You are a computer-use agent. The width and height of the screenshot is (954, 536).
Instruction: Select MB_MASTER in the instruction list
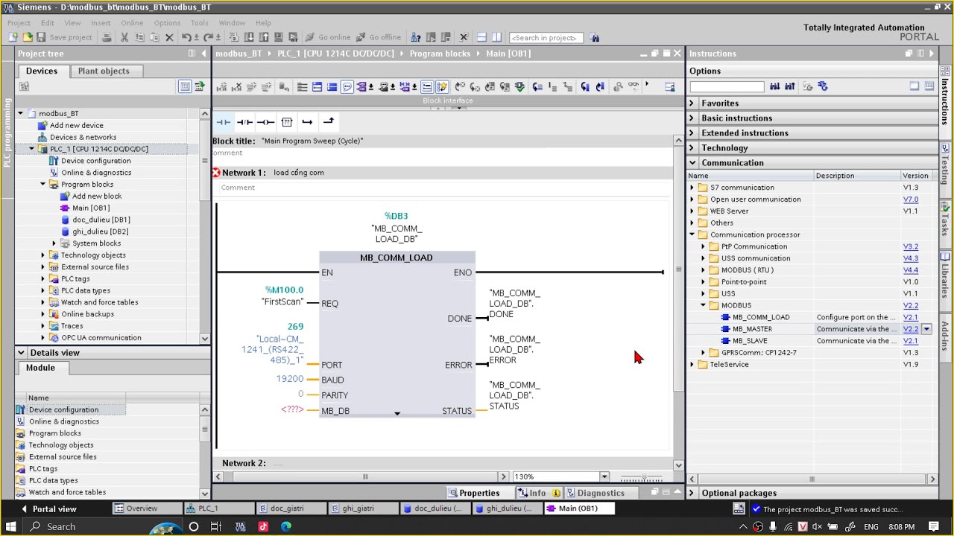[x=752, y=329]
